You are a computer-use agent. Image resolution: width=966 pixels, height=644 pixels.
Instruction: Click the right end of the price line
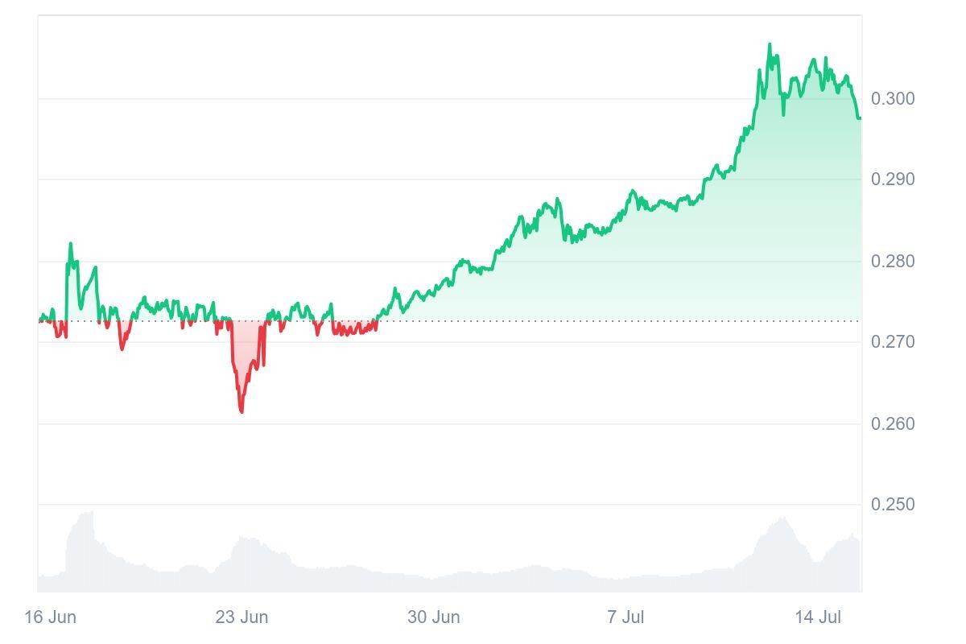click(859, 118)
